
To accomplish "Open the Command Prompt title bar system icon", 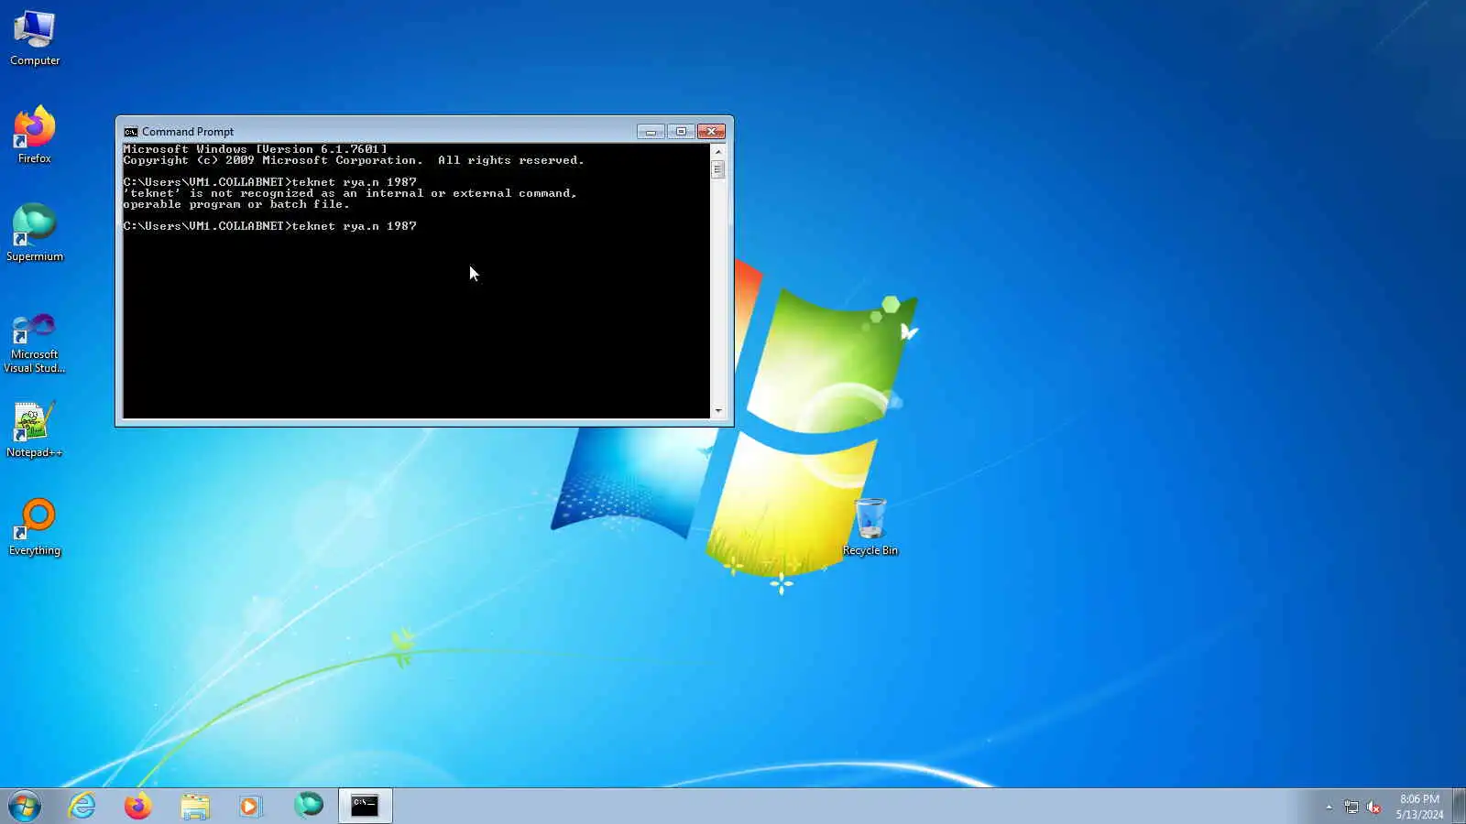I will coord(131,132).
